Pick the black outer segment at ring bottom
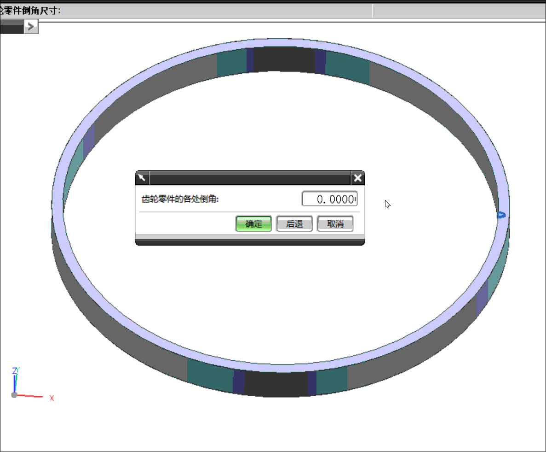Screen dimensions: 546x452 coord(276,384)
